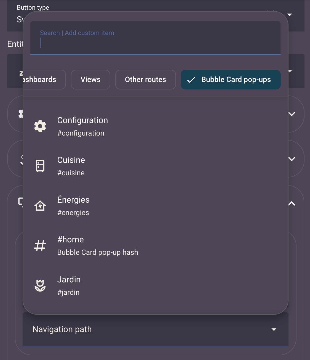310x360 pixels.
Task: Expand the first collapsed section chevron
Action: (292, 114)
